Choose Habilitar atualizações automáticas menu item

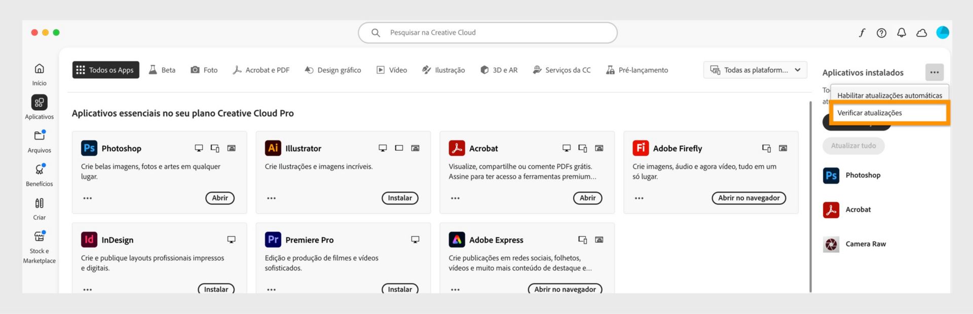889,95
